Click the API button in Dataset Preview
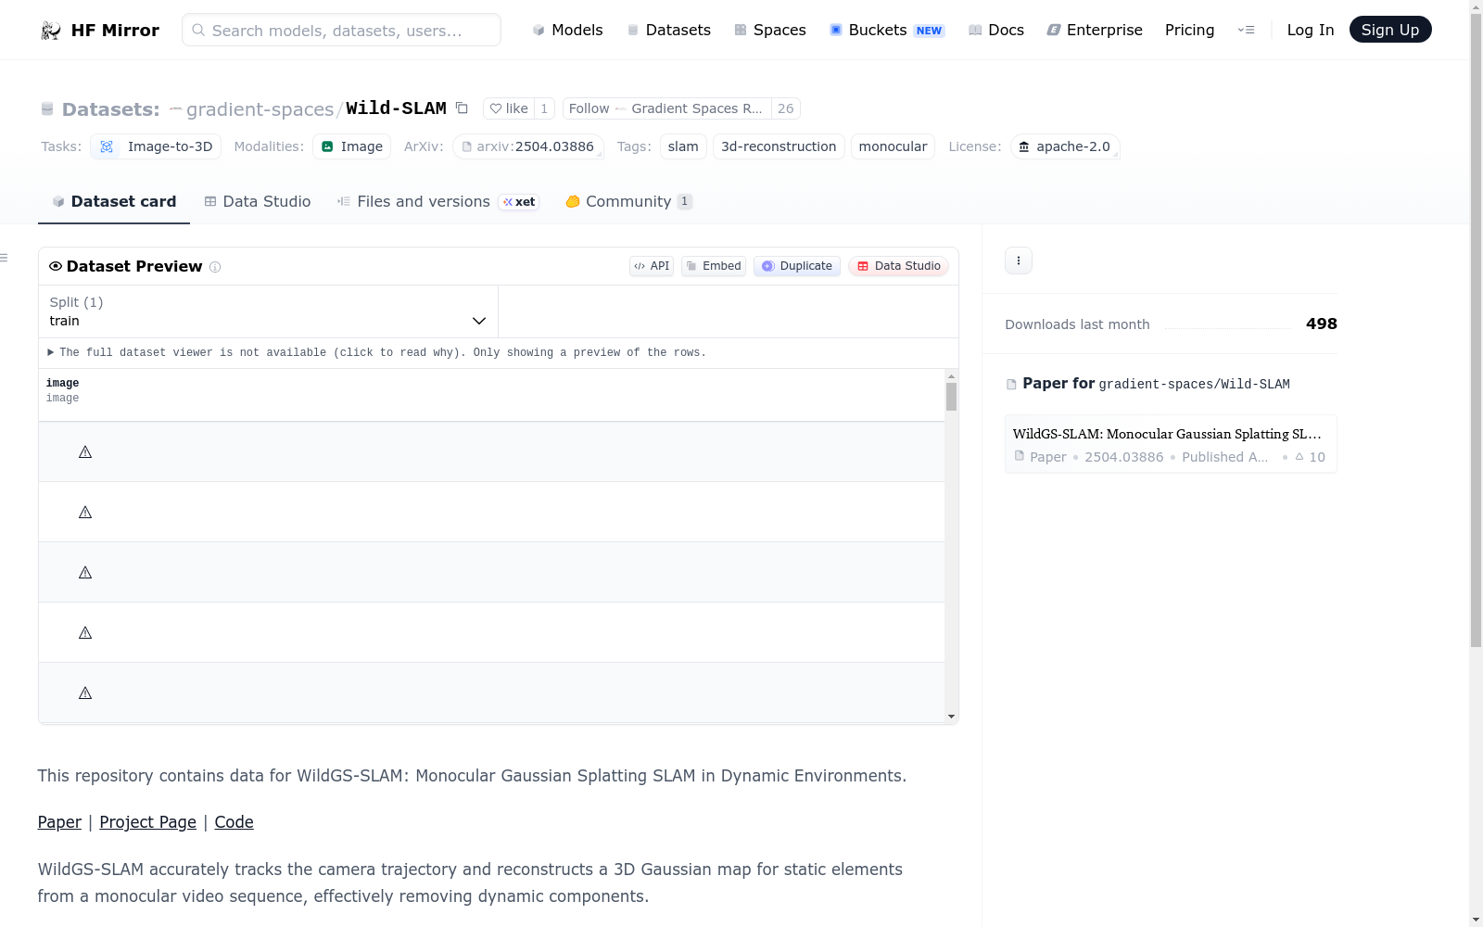Viewport: 1483px width, 927px height. [652, 266]
